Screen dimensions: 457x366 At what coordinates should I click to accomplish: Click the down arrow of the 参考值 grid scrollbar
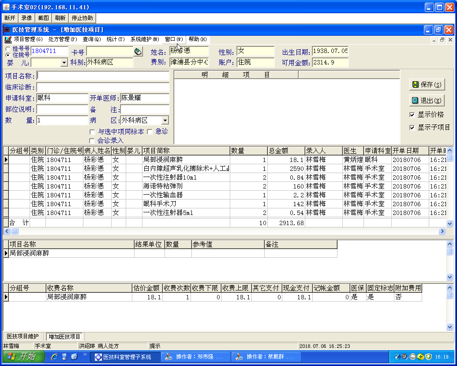[450, 277]
